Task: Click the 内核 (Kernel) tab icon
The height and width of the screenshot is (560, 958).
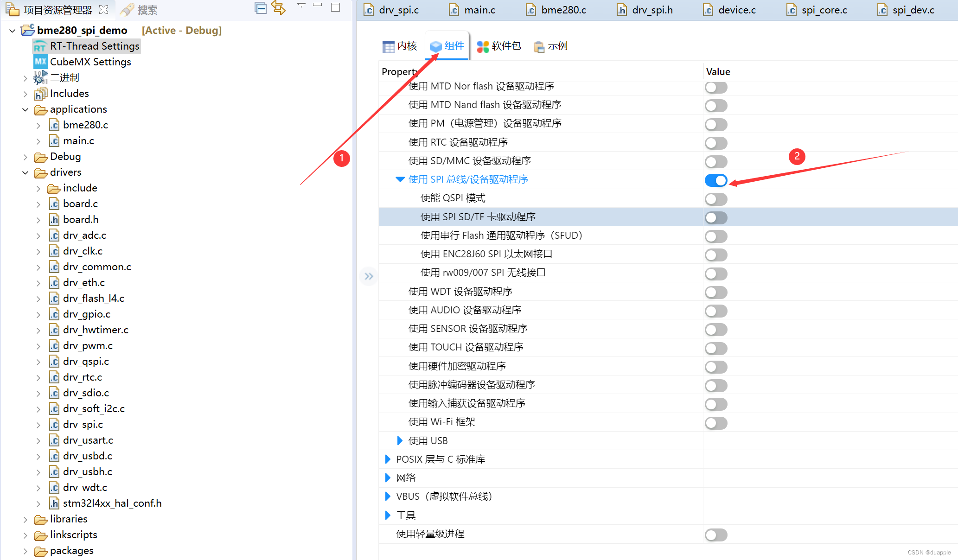Action: (x=396, y=46)
